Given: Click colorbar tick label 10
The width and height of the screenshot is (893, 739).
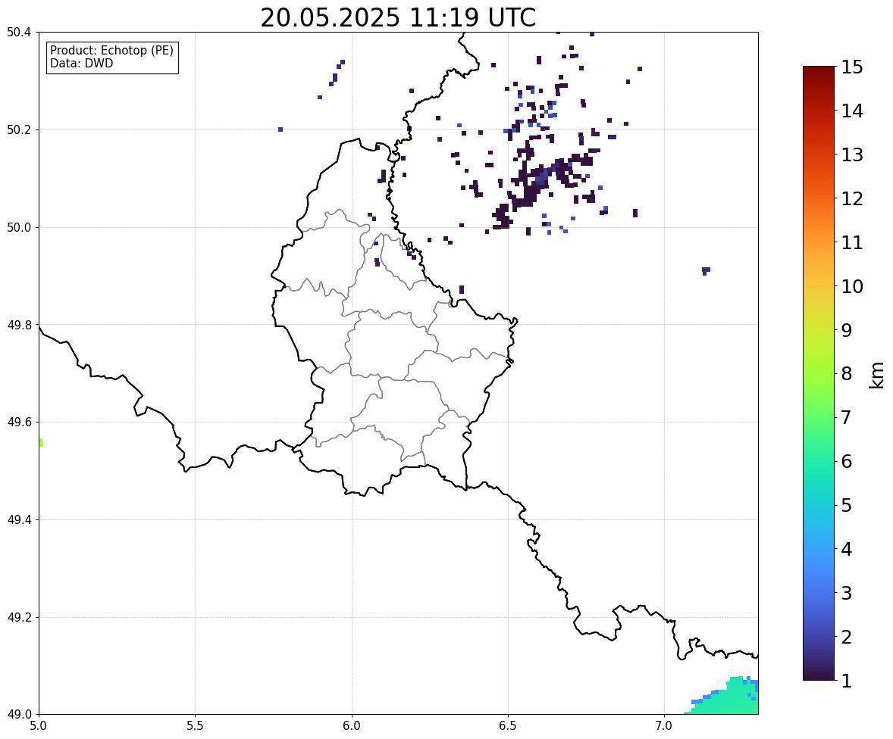Looking at the screenshot, I should coord(852,286).
